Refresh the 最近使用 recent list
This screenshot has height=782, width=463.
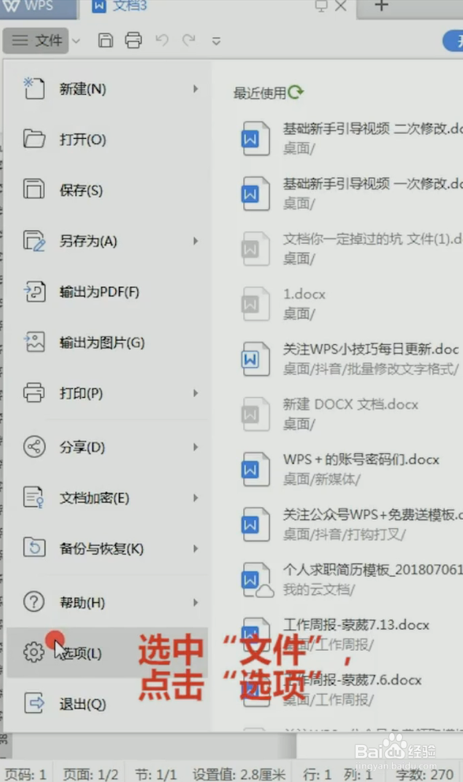click(x=296, y=92)
